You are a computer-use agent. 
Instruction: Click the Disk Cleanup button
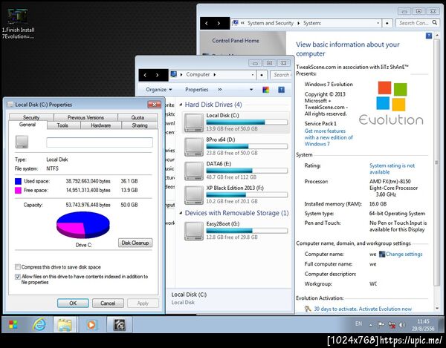point(135,243)
